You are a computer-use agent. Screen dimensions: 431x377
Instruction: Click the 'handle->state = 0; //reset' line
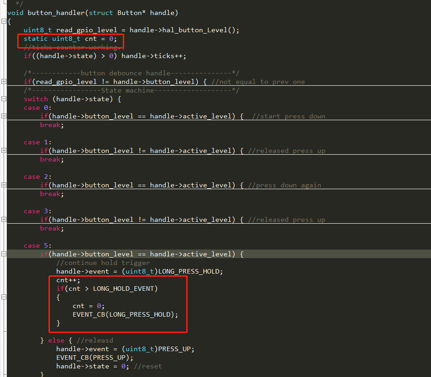[109, 366]
